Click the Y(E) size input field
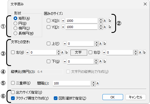This screenshot has height=104, width=150. tap(82, 27)
